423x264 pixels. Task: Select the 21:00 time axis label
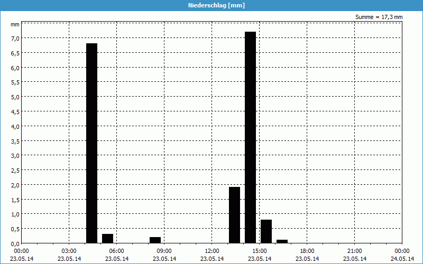click(x=355, y=251)
